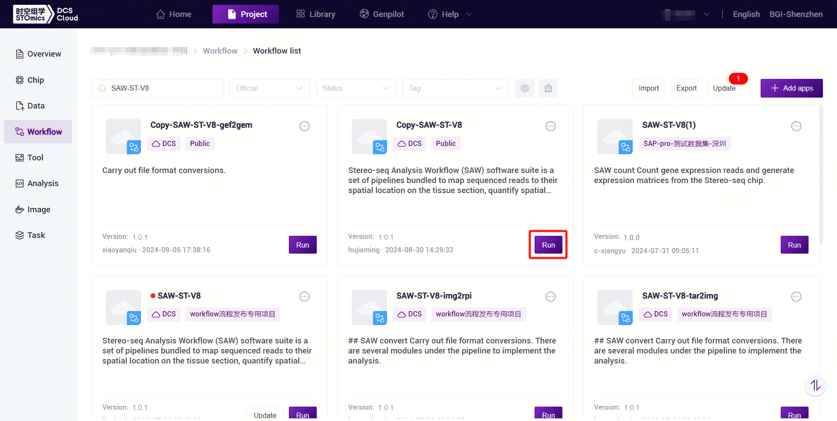
Task: Open Genpilot from the top navigation
Action: tap(382, 14)
